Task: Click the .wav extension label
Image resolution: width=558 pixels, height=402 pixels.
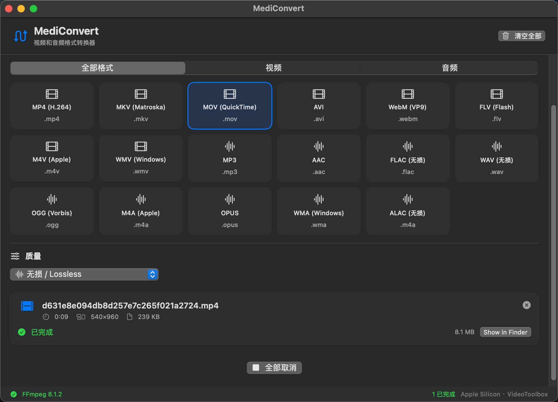Action: [x=497, y=172]
